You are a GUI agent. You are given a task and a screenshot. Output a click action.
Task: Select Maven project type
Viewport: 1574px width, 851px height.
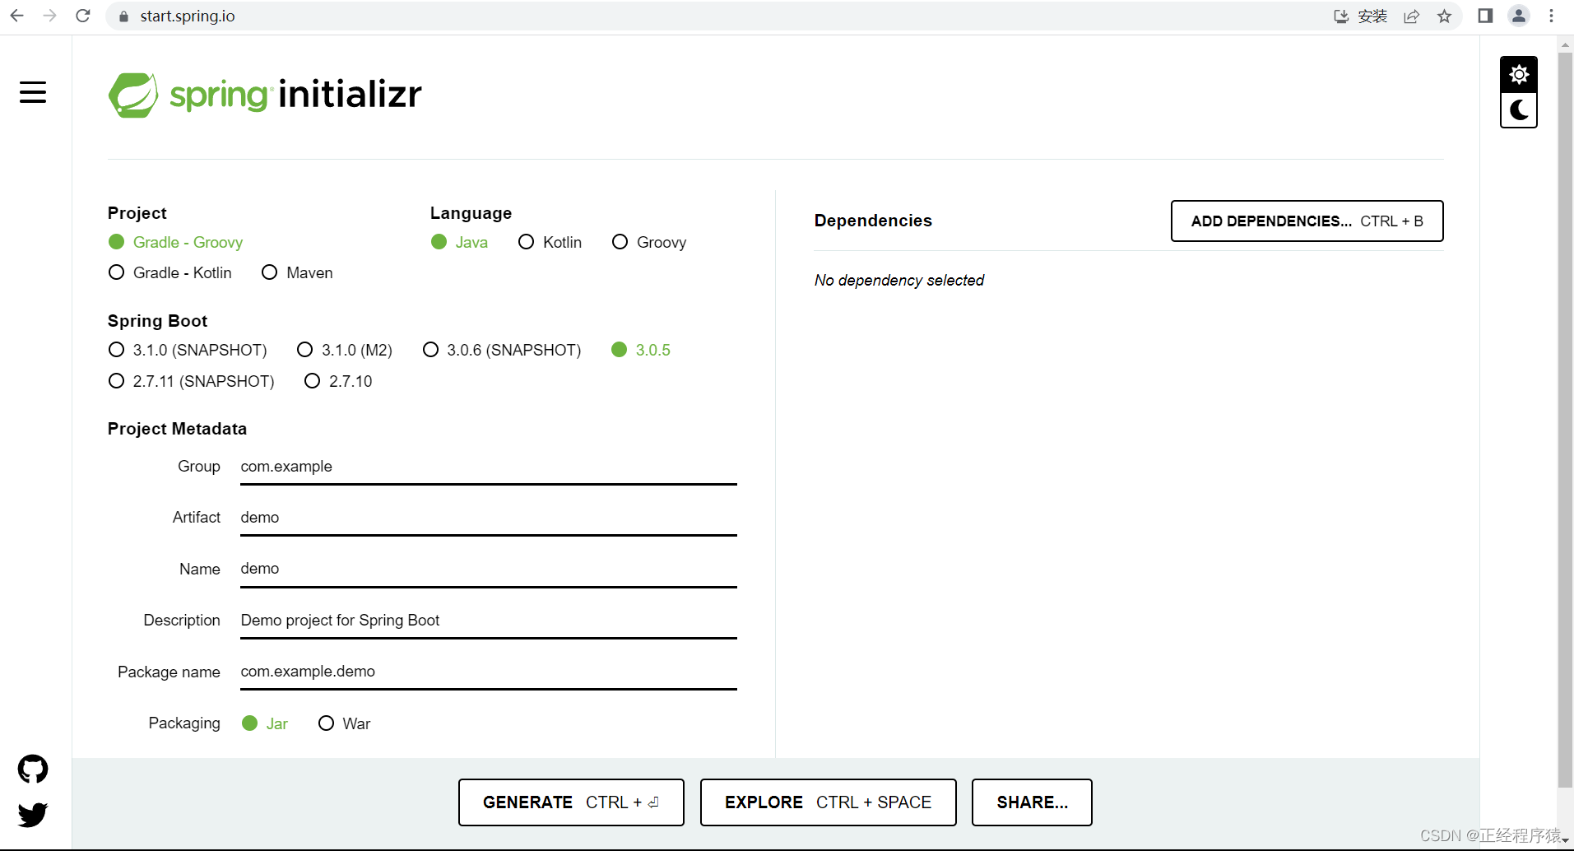297,272
